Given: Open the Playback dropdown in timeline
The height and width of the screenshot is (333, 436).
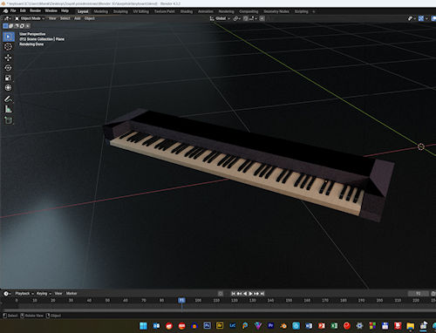Looking at the screenshot, I should (x=24, y=294).
